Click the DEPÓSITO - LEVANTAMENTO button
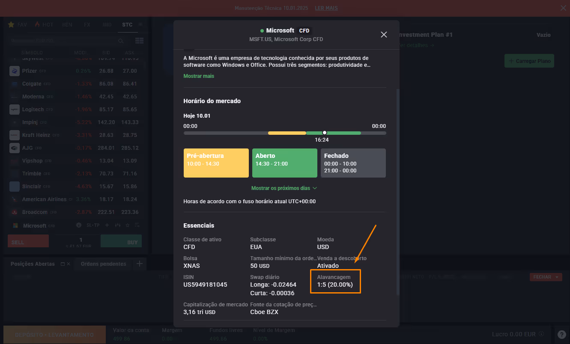The image size is (570, 344). (54, 335)
